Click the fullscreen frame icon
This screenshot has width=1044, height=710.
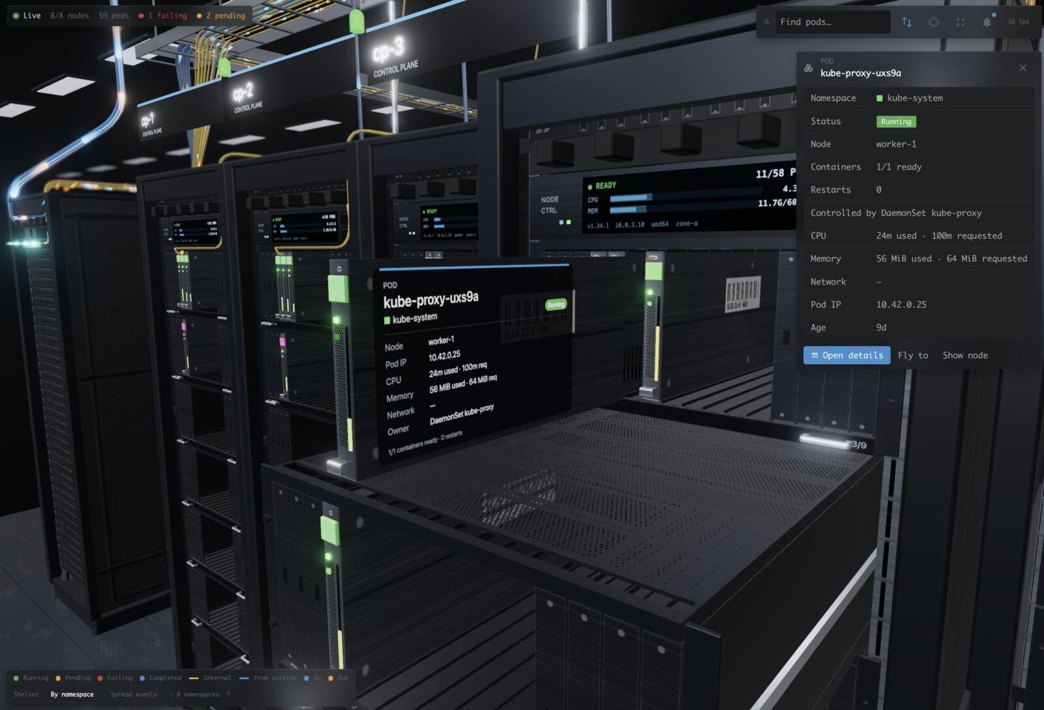tap(960, 22)
